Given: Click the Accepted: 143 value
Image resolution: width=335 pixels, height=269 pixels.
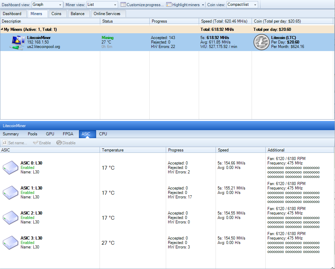Looking at the screenshot, I should click(163, 38).
